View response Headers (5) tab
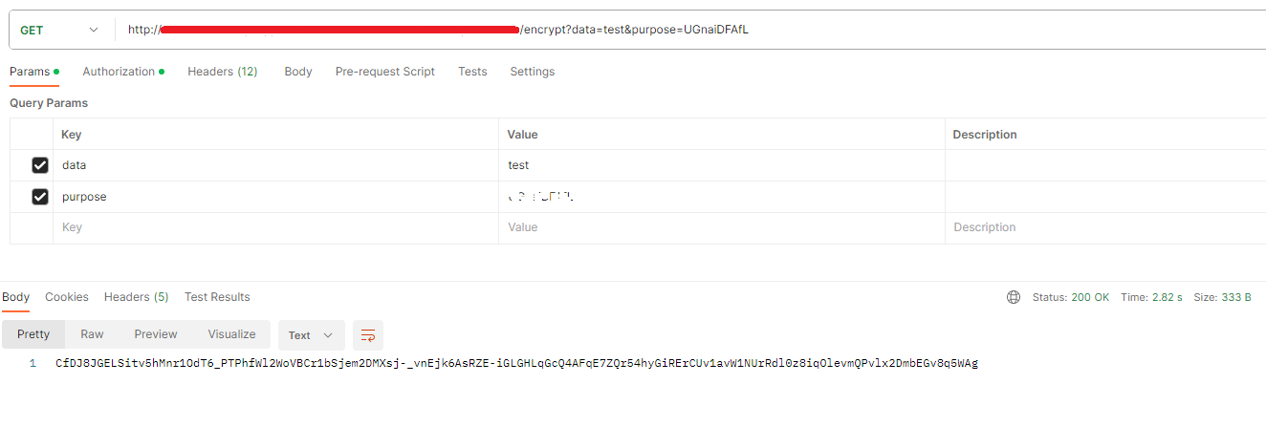This screenshot has width=1266, height=427. (x=136, y=297)
